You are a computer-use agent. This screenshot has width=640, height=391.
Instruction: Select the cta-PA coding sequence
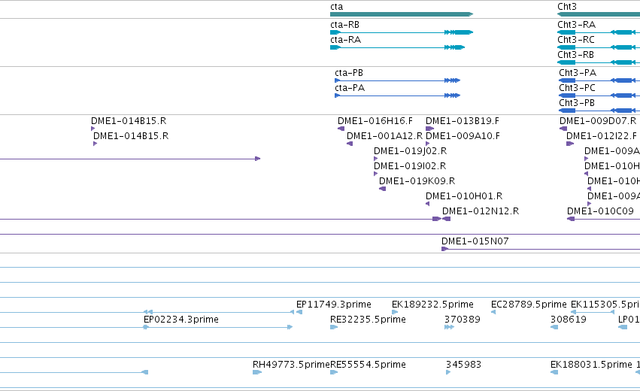tap(350, 88)
